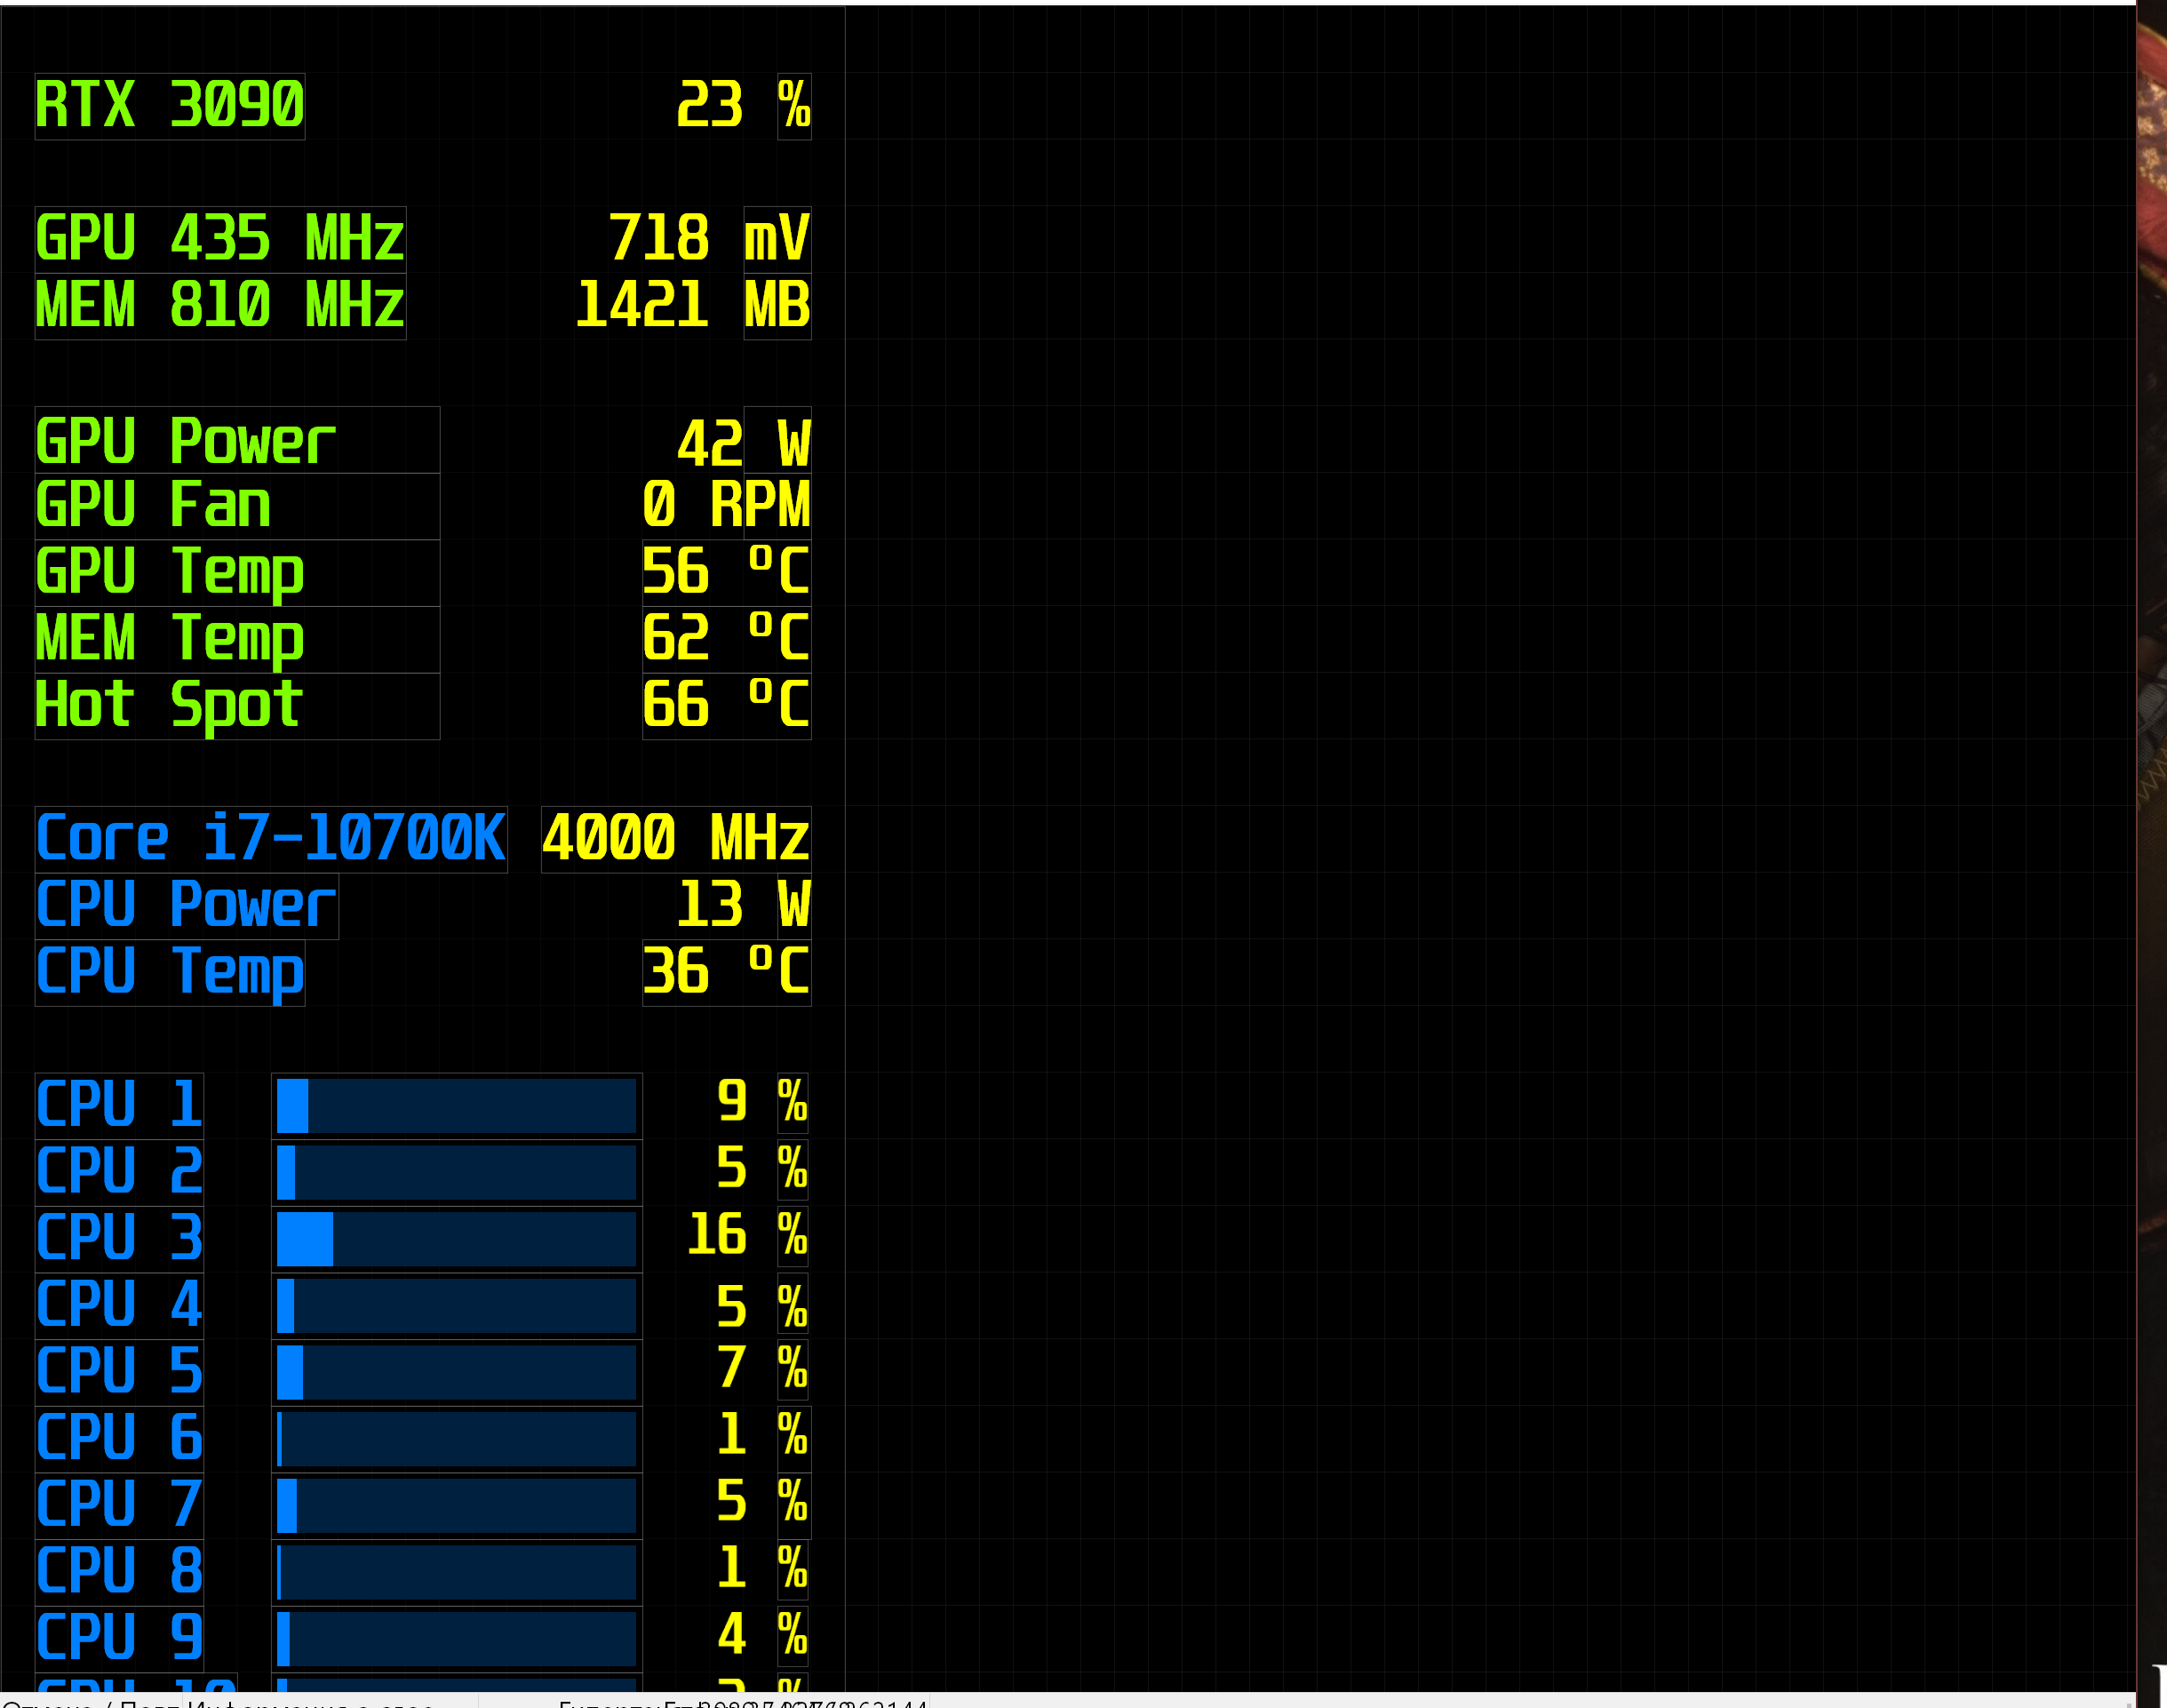Select the Core i7-10700K name layer

point(271,839)
